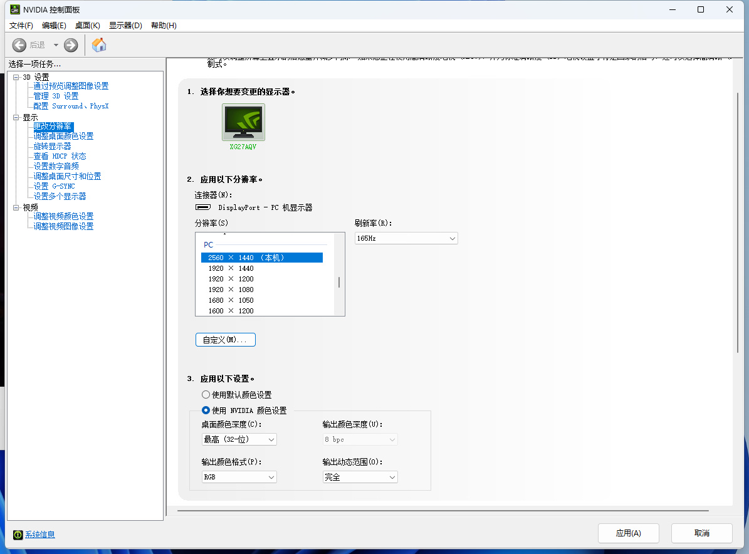
Task: Click the Forward arrow icon in toolbar
Action: [71, 45]
